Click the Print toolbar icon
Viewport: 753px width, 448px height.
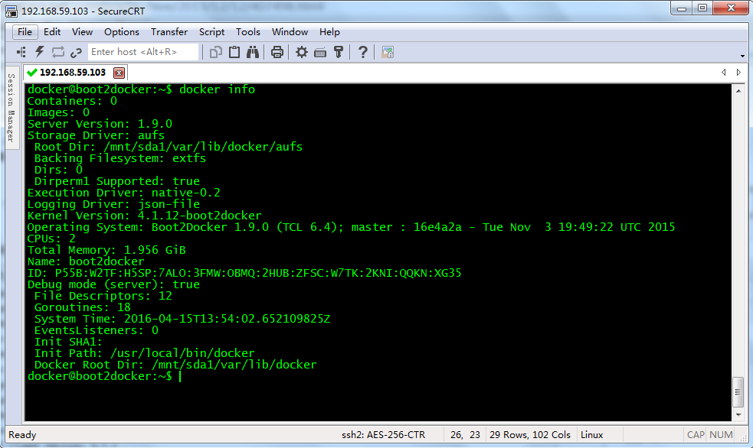[277, 52]
